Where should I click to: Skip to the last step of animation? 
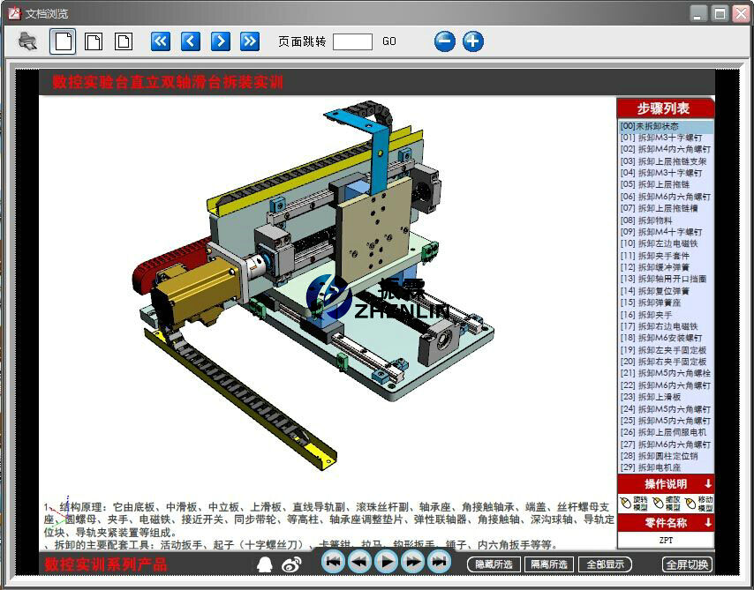tap(439, 561)
